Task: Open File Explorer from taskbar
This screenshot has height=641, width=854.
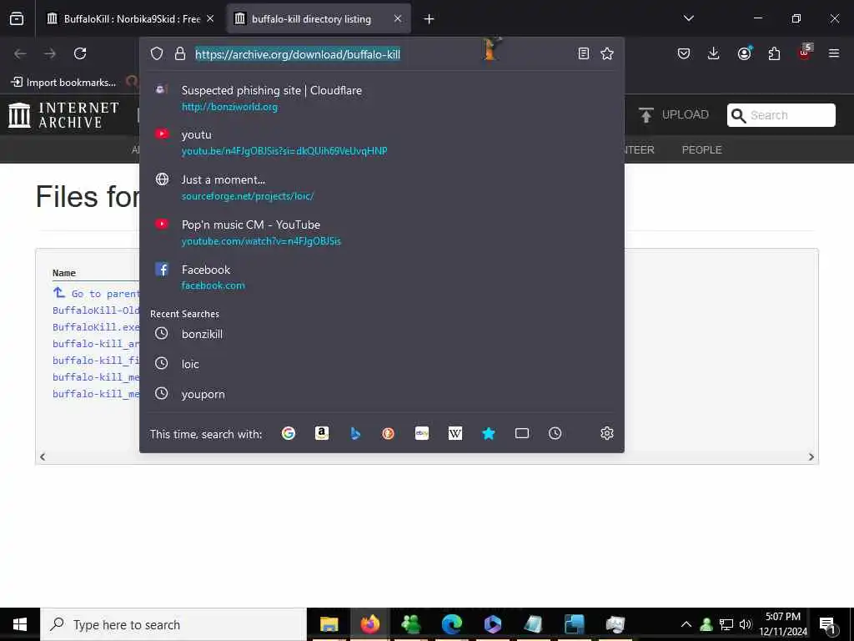Action: point(329,624)
